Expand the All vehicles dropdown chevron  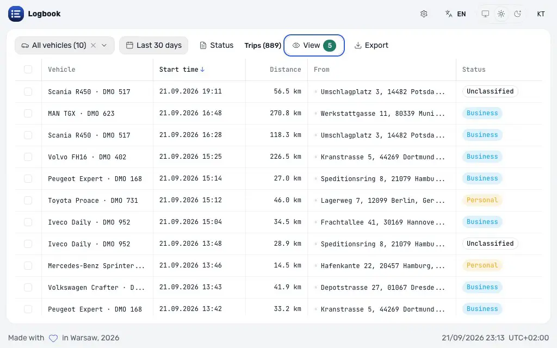[104, 46]
